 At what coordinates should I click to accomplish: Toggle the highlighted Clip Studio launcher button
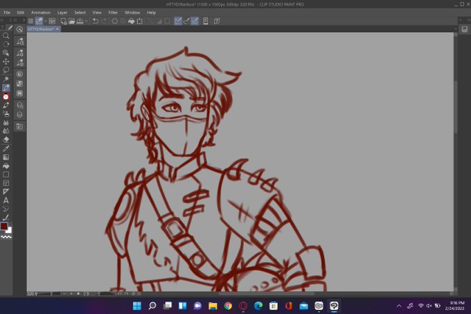tap(39, 21)
